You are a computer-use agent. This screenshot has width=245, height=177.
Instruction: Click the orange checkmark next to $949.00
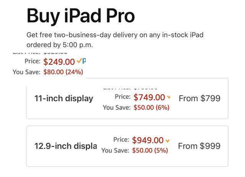click(x=167, y=141)
